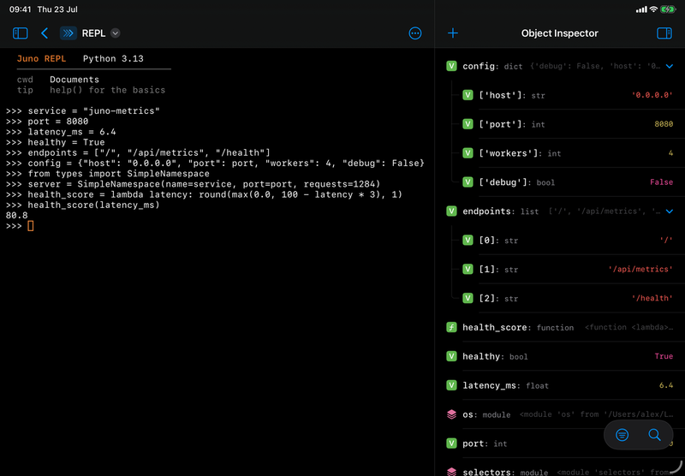Click the function icon beside health_score

(x=452, y=327)
